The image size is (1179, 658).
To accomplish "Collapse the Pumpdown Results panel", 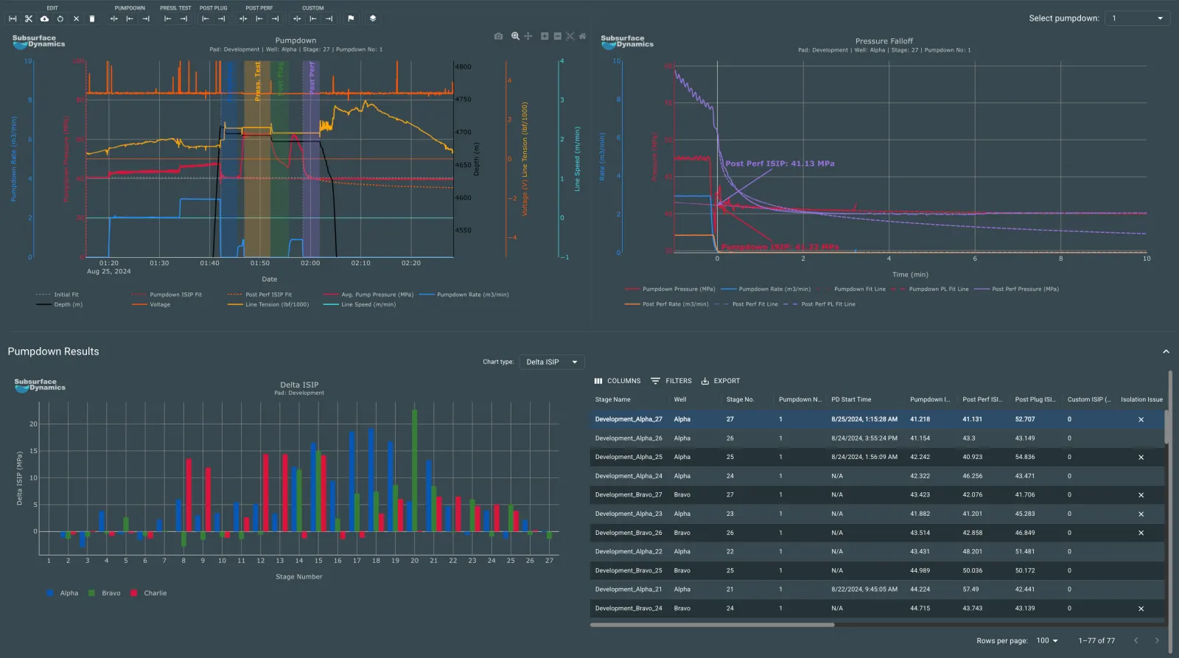I will 1166,351.
